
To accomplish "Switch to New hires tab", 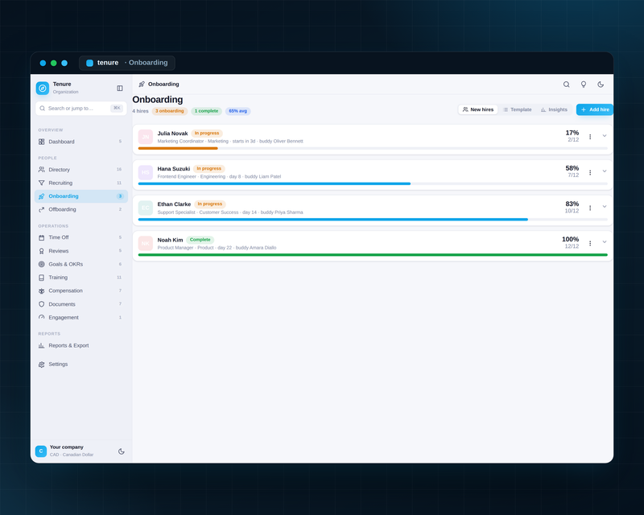I will coord(477,109).
